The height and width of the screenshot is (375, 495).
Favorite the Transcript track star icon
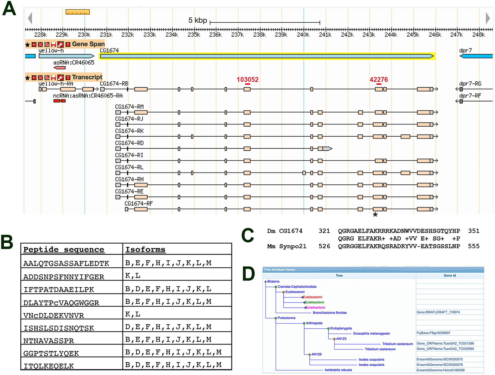pyautogui.click(x=27, y=78)
